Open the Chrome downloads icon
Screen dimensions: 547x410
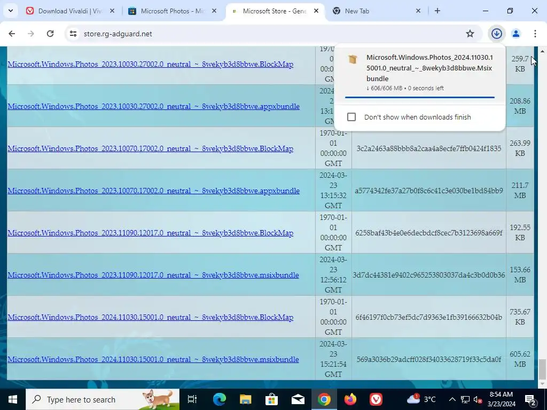496,34
